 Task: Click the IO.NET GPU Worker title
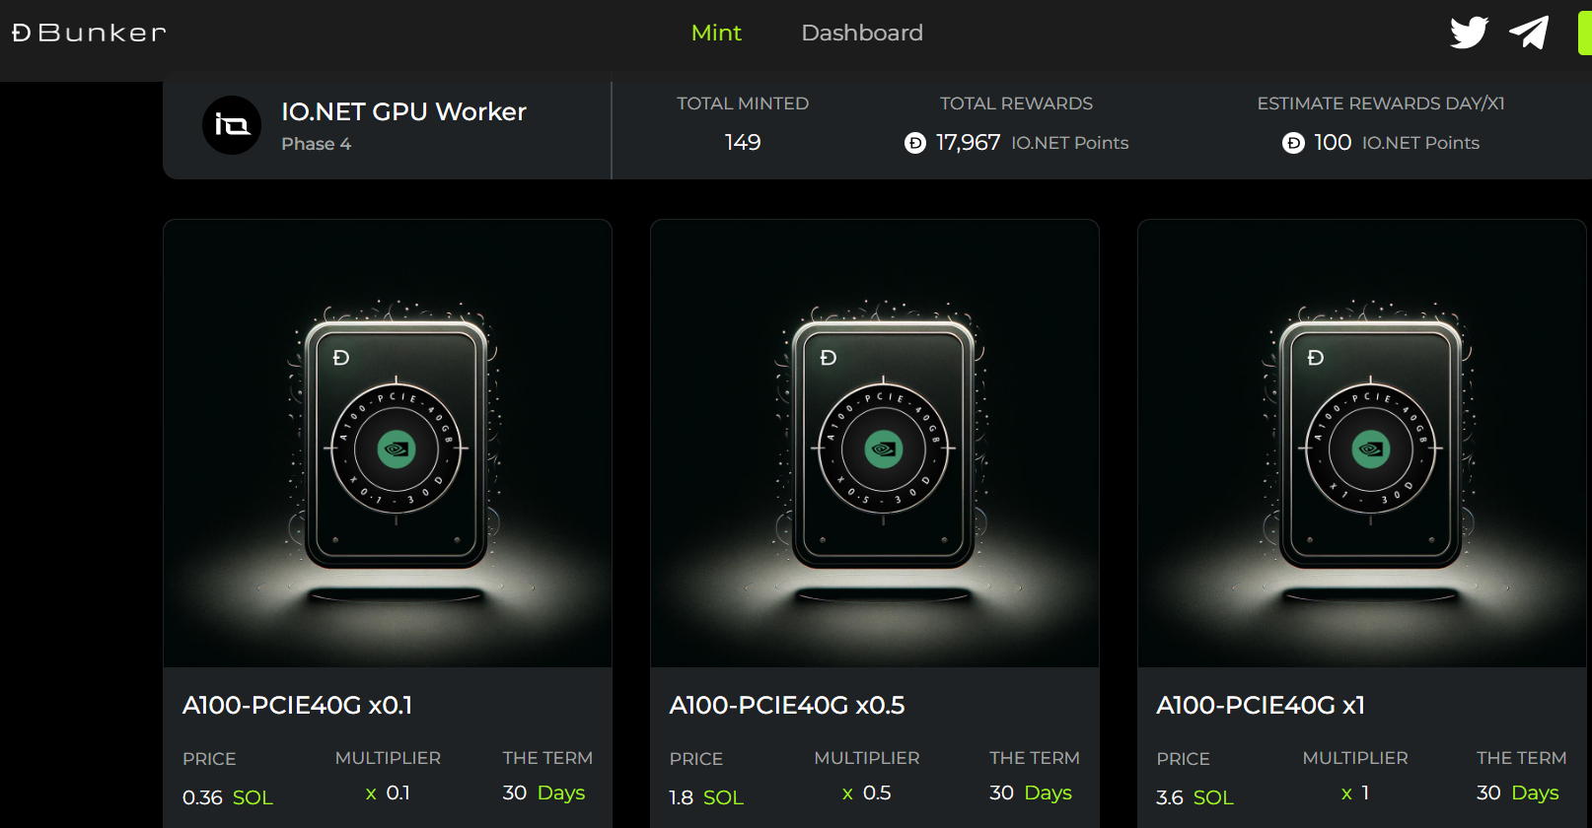[403, 111]
